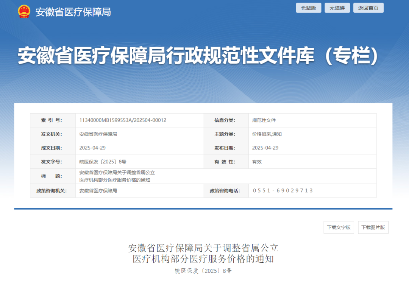Viewport: 409px width, 285px height.
Task: Click the 成文日期 label cell
Action: 53,148
